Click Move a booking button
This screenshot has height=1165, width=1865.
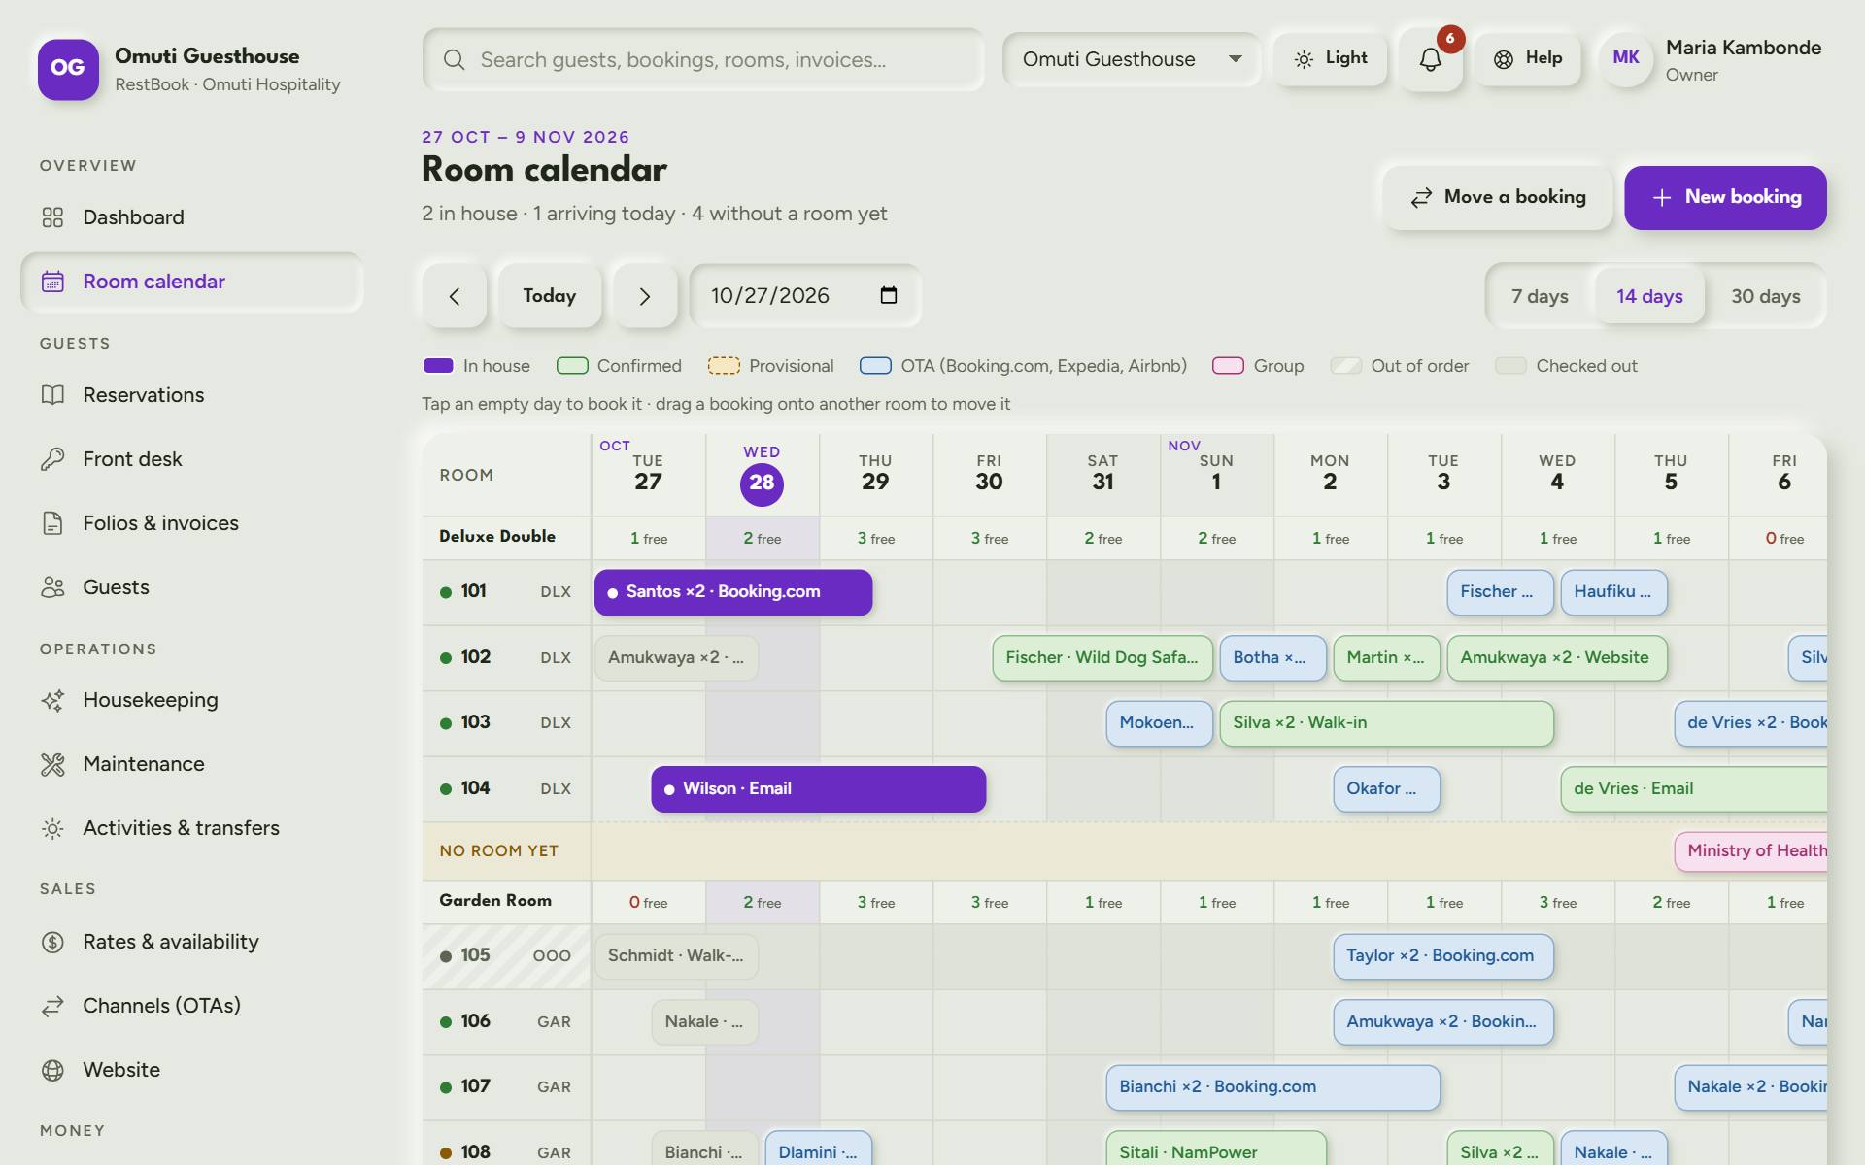[1498, 198]
